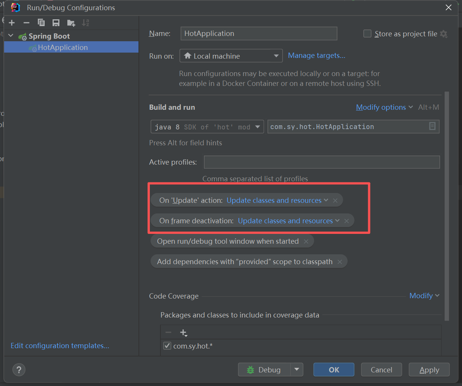This screenshot has height=386, width=462.
Task: Click the Cancel button
Action: [381, 370]
